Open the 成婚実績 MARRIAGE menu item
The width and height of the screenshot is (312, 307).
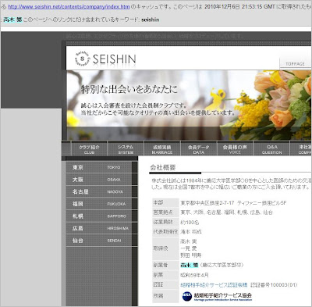pyautogui.click(x=162, y=149)
